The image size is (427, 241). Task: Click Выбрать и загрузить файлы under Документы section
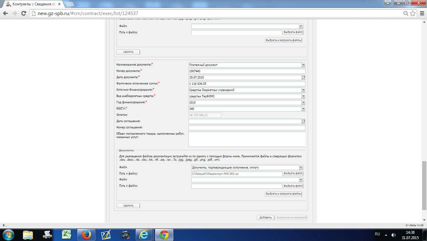tap(284, 194)
